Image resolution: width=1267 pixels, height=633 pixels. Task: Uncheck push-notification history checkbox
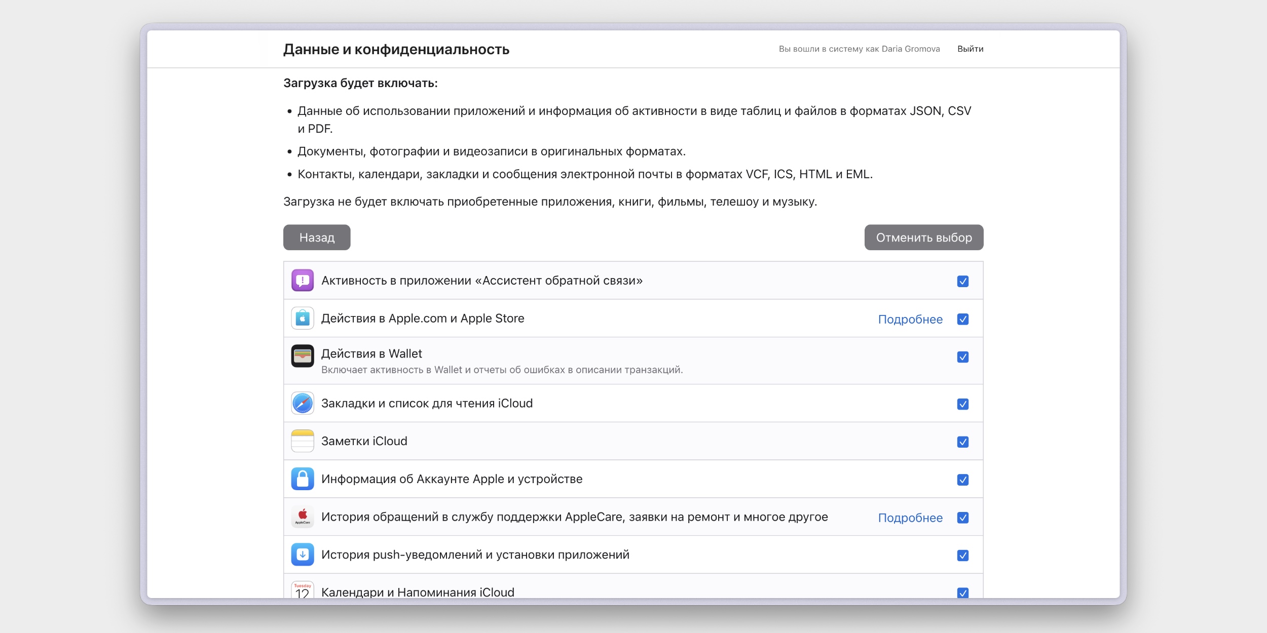pyautogui.click(x=963, y=556)
